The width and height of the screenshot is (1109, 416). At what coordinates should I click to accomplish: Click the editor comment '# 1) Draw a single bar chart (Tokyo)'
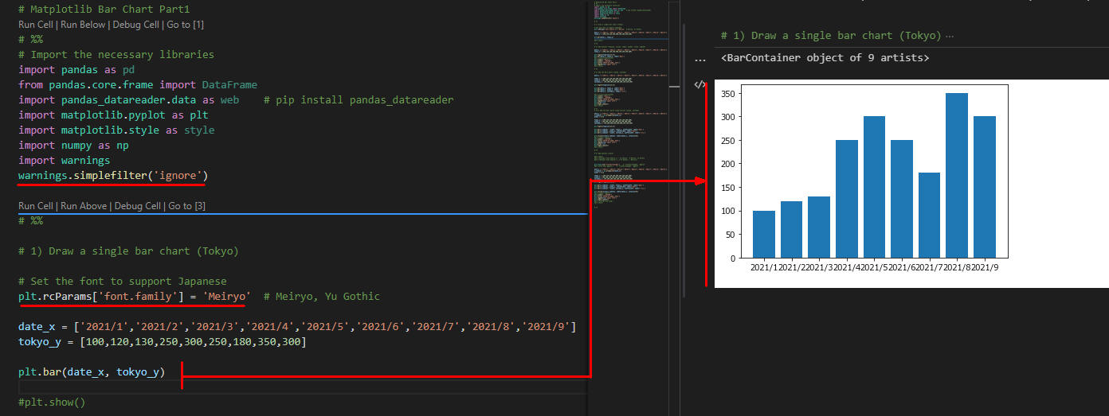pyautogui.click(x=128, y=251)
